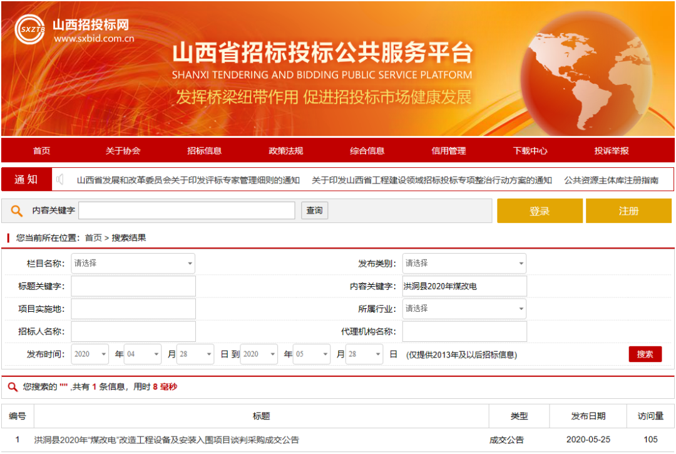
Task: Click the 首页 breadcrumb link
Action: pos(93,238)
